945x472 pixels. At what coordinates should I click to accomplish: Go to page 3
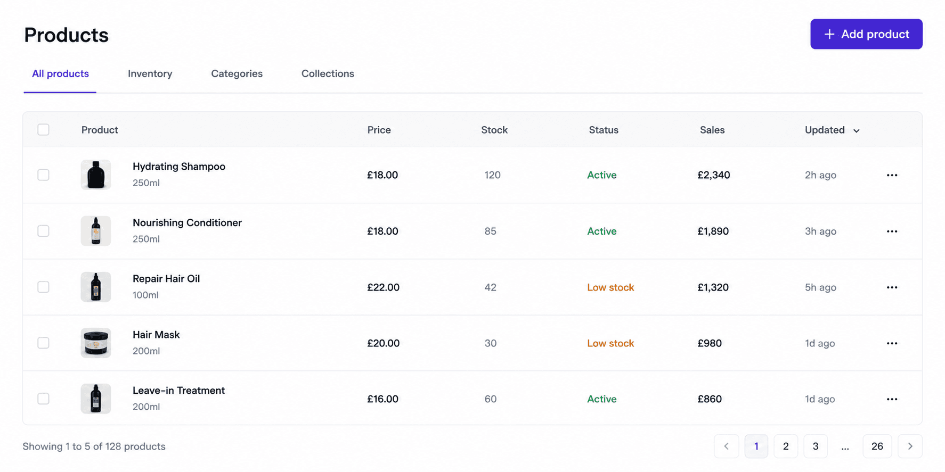pyautogui.click(x=816, y=446)
